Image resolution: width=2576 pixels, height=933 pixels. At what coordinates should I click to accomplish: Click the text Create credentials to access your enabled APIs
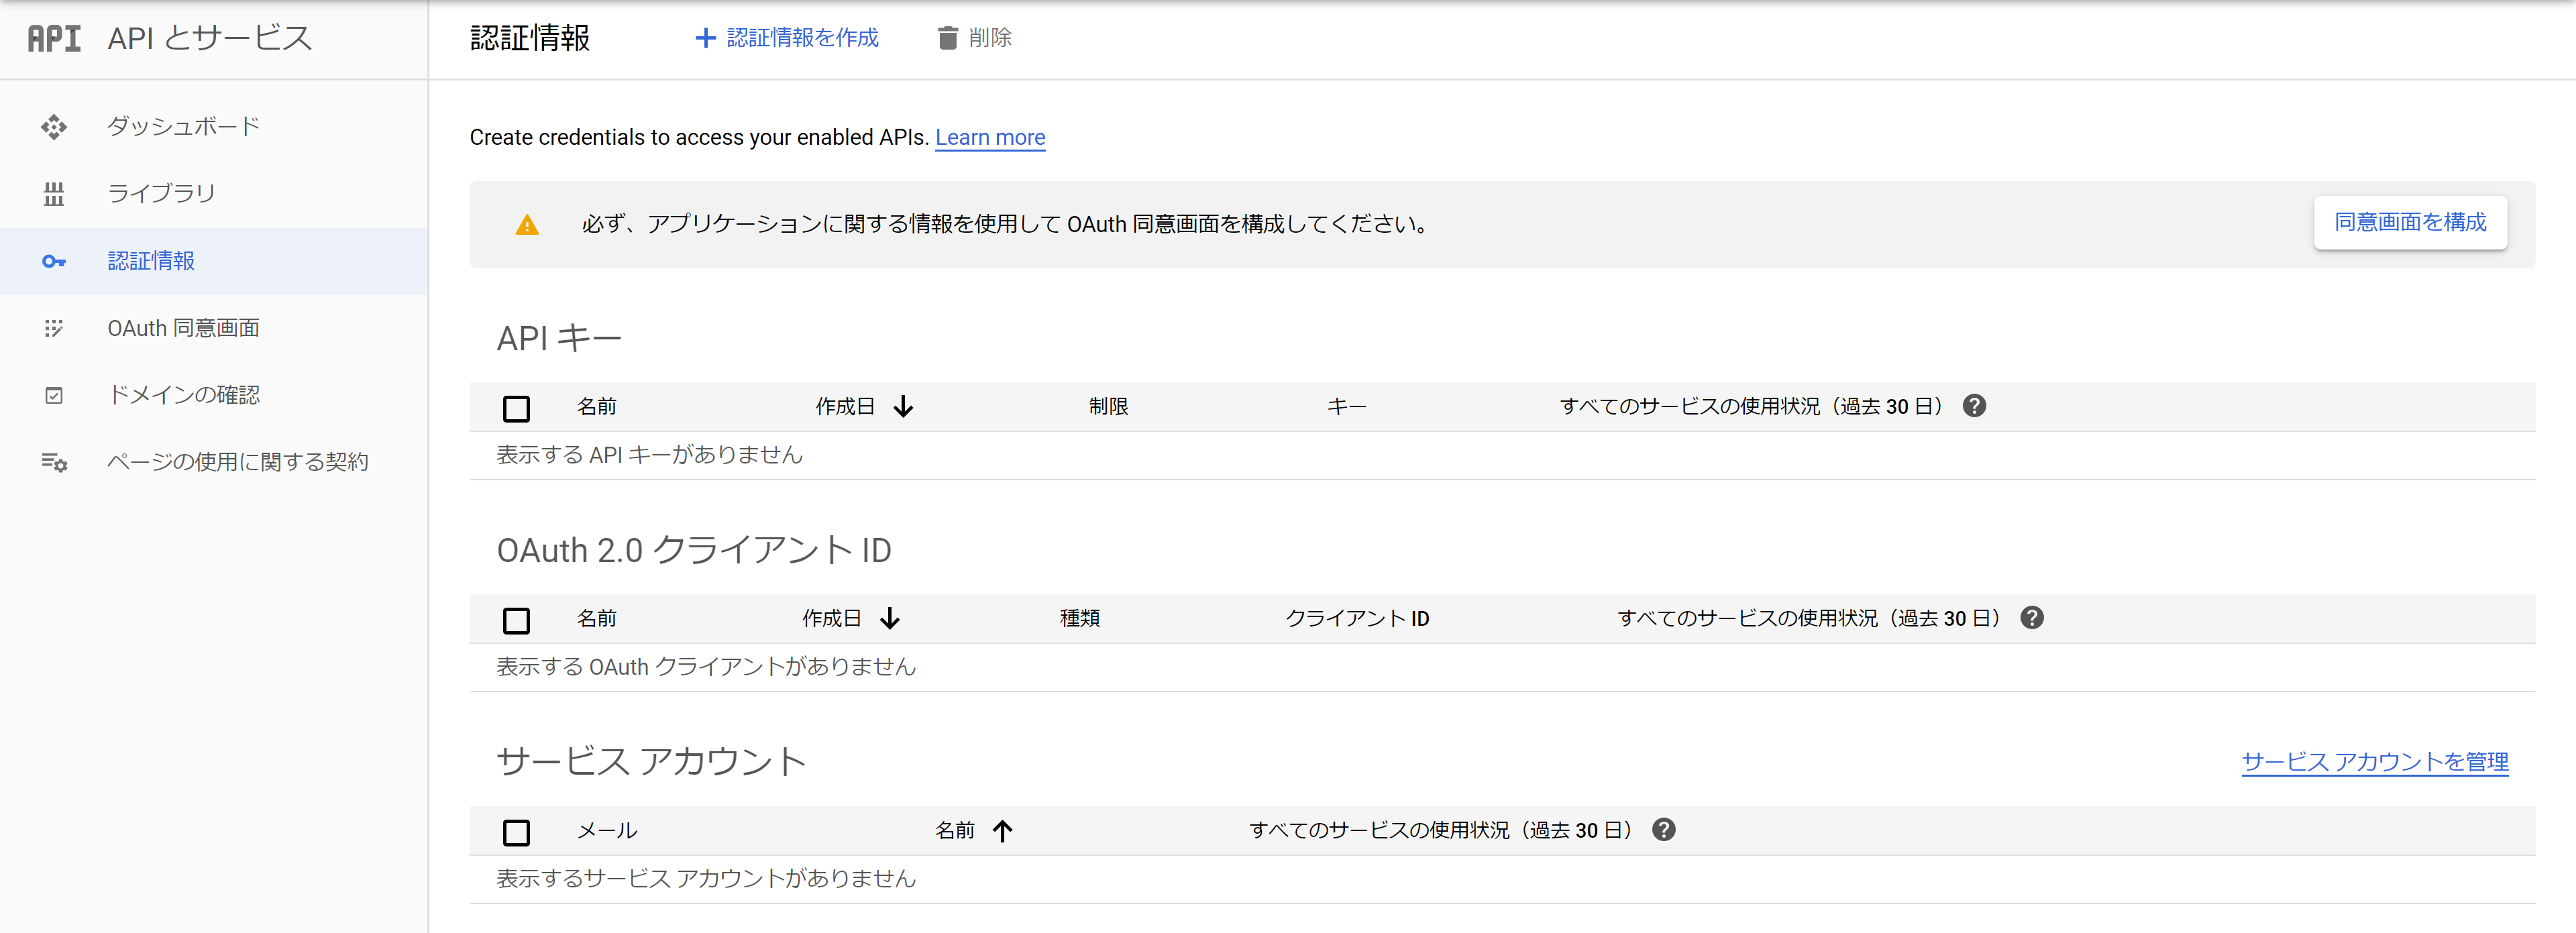click(x=699, y=137)
